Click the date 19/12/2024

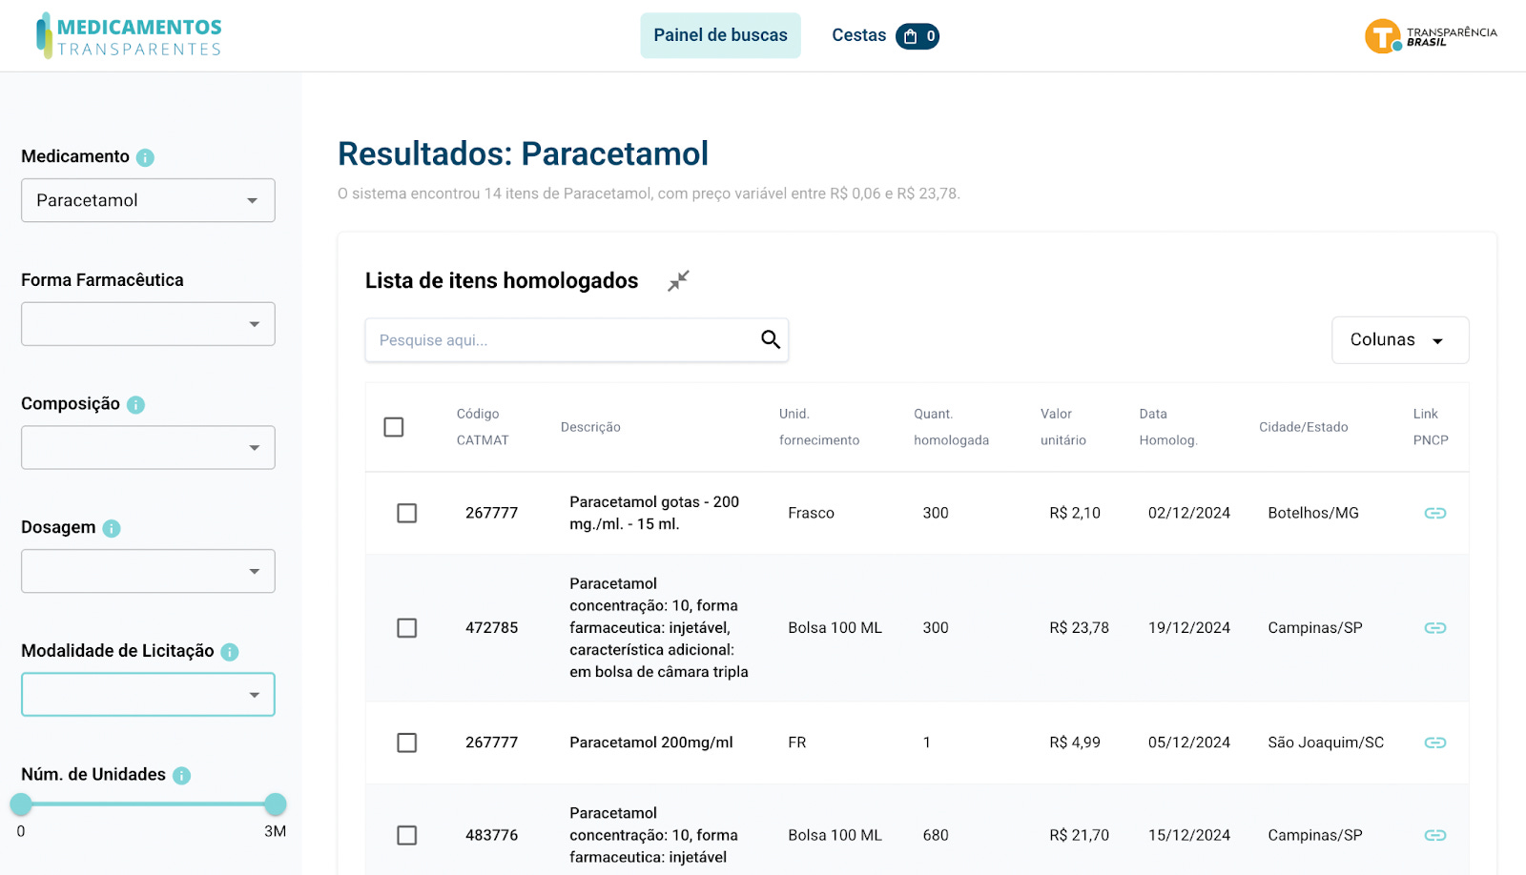1189,628
